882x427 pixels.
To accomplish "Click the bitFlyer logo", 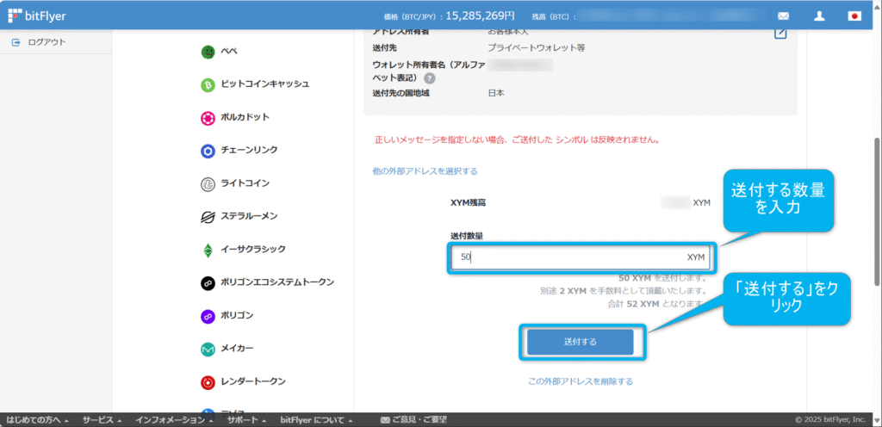I will 37,16.
